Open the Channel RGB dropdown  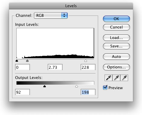point(51,15)
